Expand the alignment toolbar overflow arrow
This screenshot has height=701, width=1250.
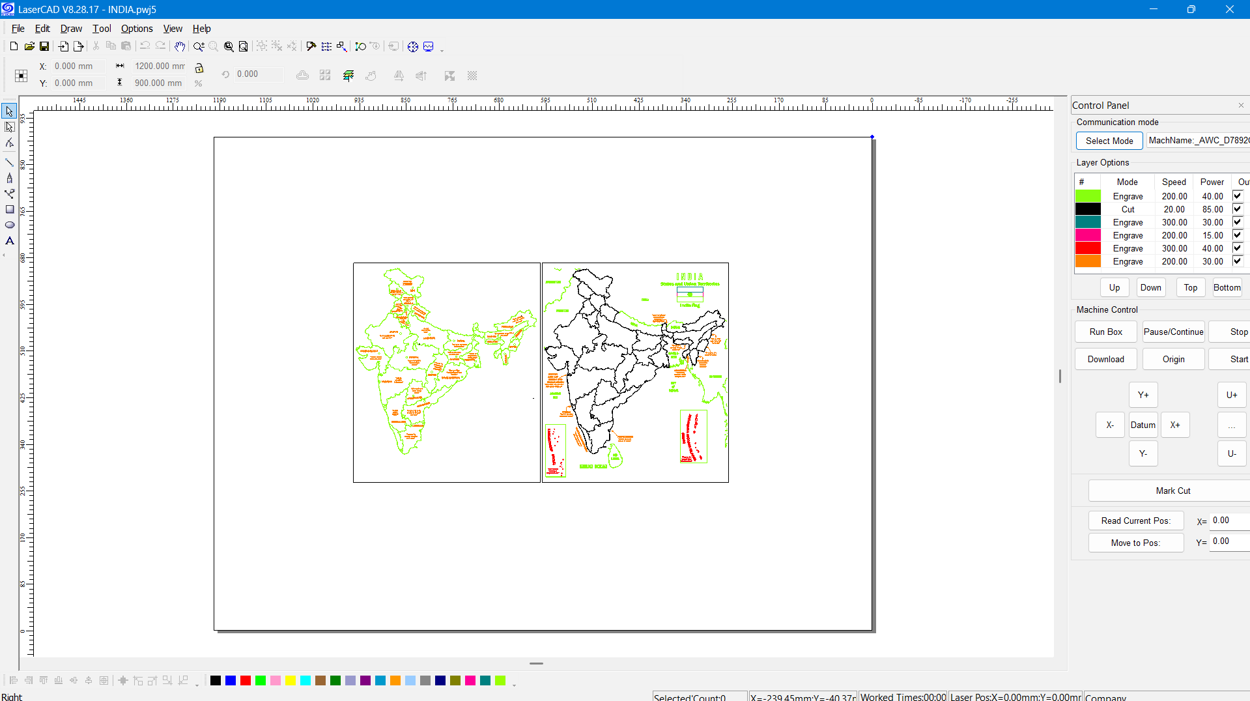[x=197, y=684]
